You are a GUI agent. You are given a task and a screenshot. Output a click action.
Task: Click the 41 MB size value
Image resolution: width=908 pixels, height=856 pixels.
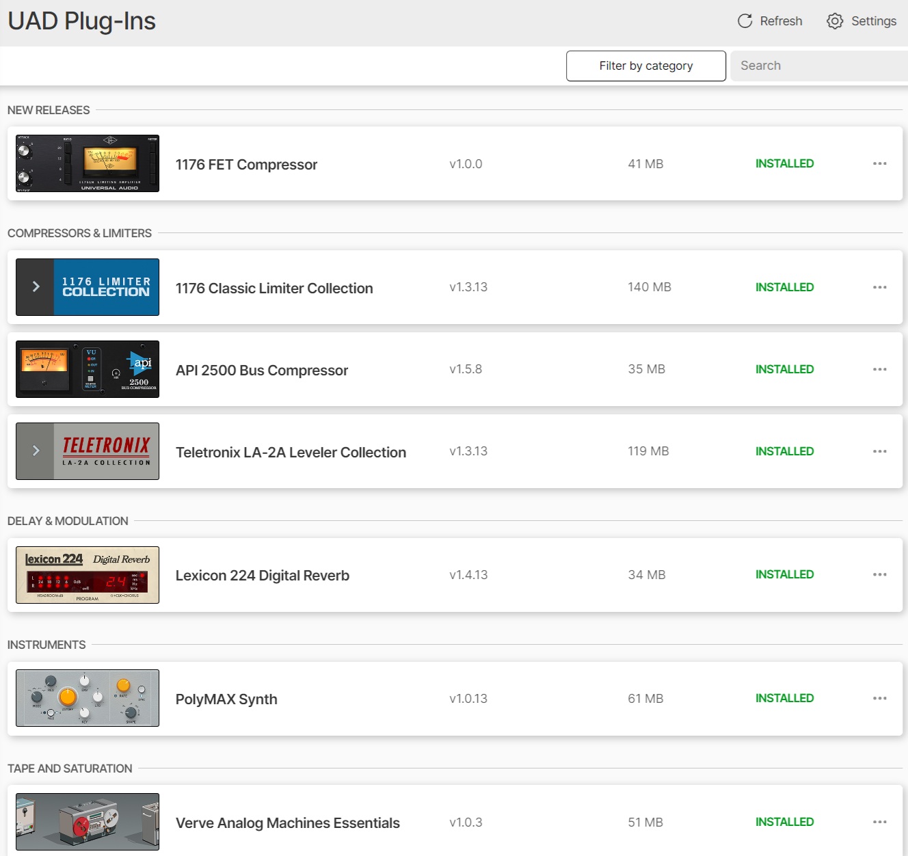(645, 164)
